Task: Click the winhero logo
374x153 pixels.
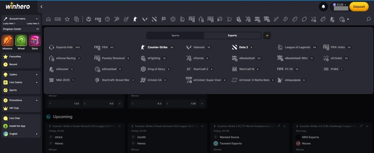Action: point(18,6)
